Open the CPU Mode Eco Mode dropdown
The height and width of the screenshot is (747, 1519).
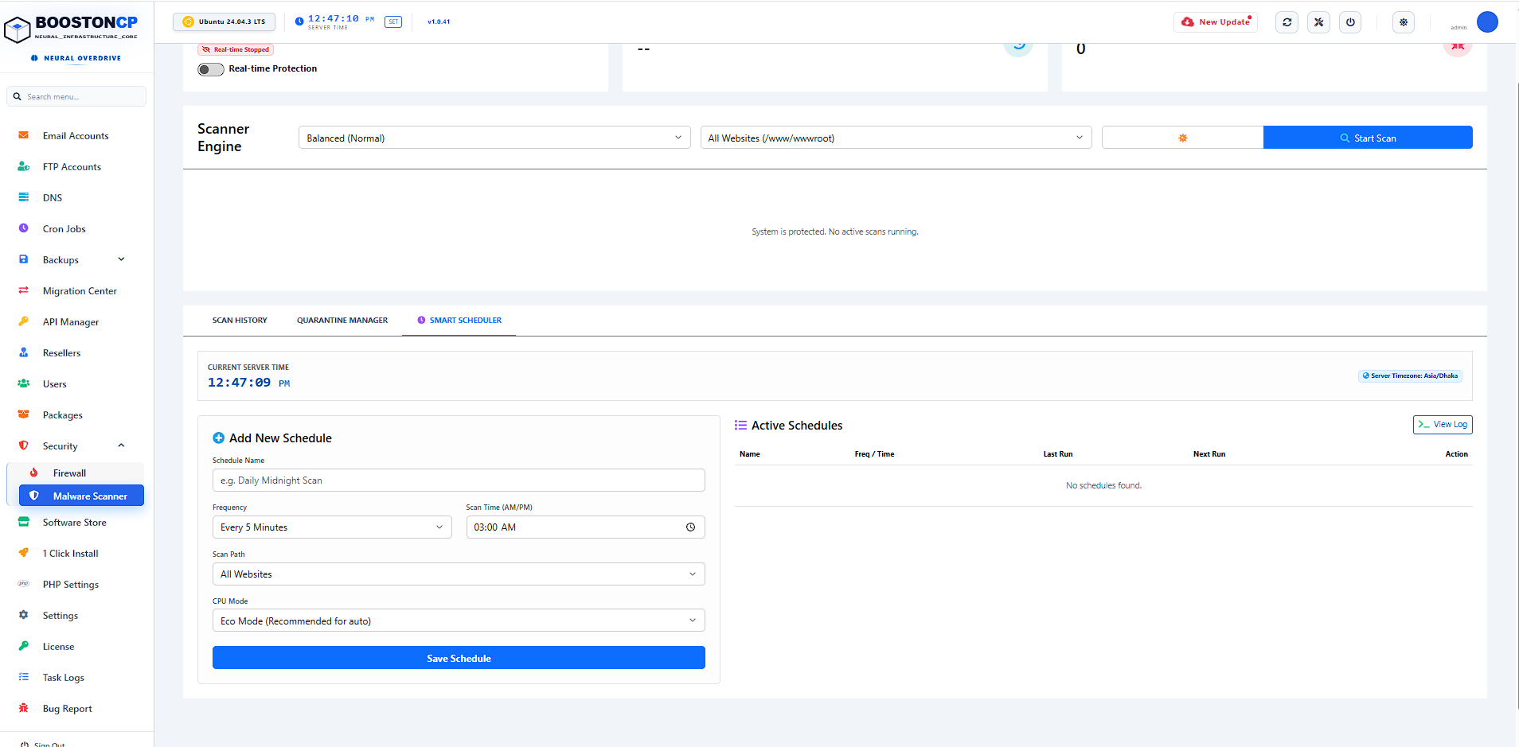tap(459, 621)
